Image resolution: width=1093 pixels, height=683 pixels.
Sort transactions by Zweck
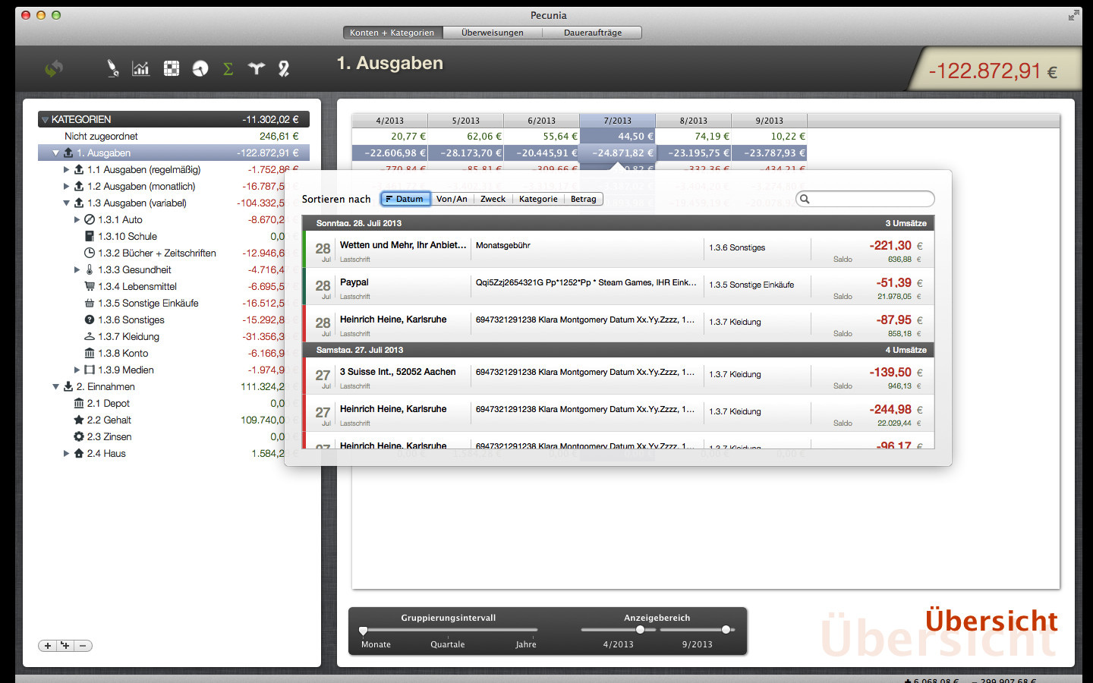pyautogui.click(x=493, y=199)
